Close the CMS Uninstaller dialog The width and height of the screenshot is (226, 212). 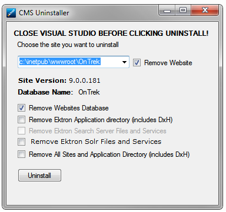(x=205, y=11)
